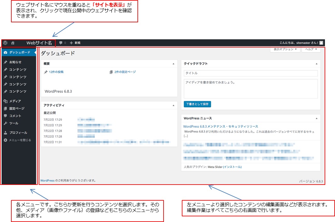Click こんにちは、sitemaster さん greeting
Screen dimensions: 335x222
299,43
